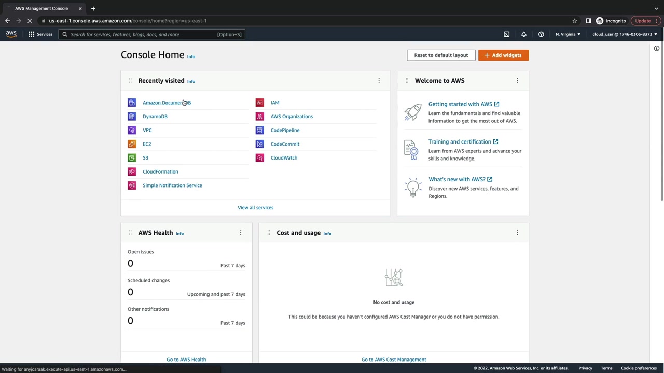The image size is (664, 373).
Task: Open AWS Health widget options menu
Action: click(x=241, y=233)
